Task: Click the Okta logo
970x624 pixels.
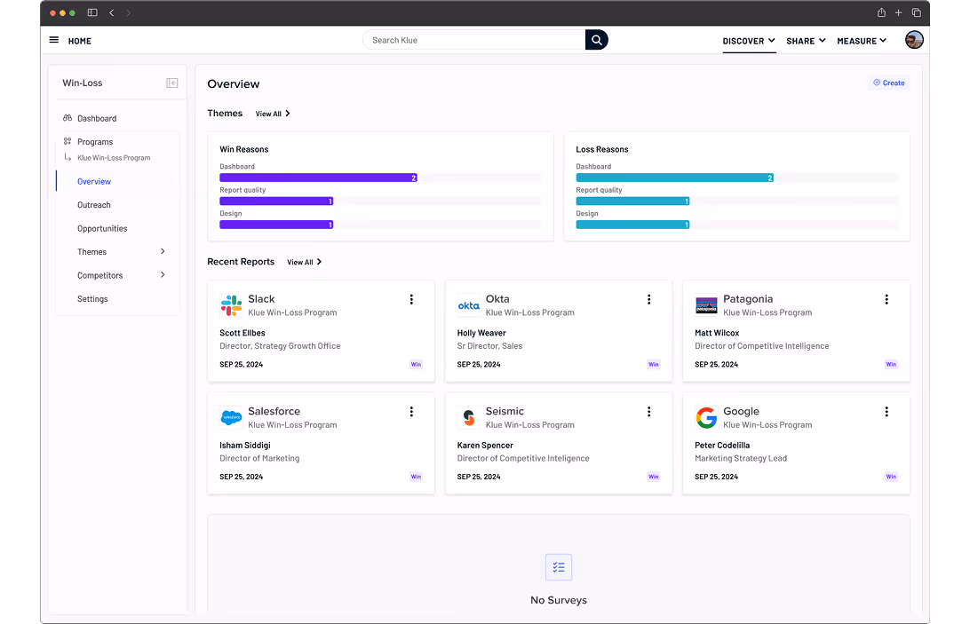Action: (469, 305)
